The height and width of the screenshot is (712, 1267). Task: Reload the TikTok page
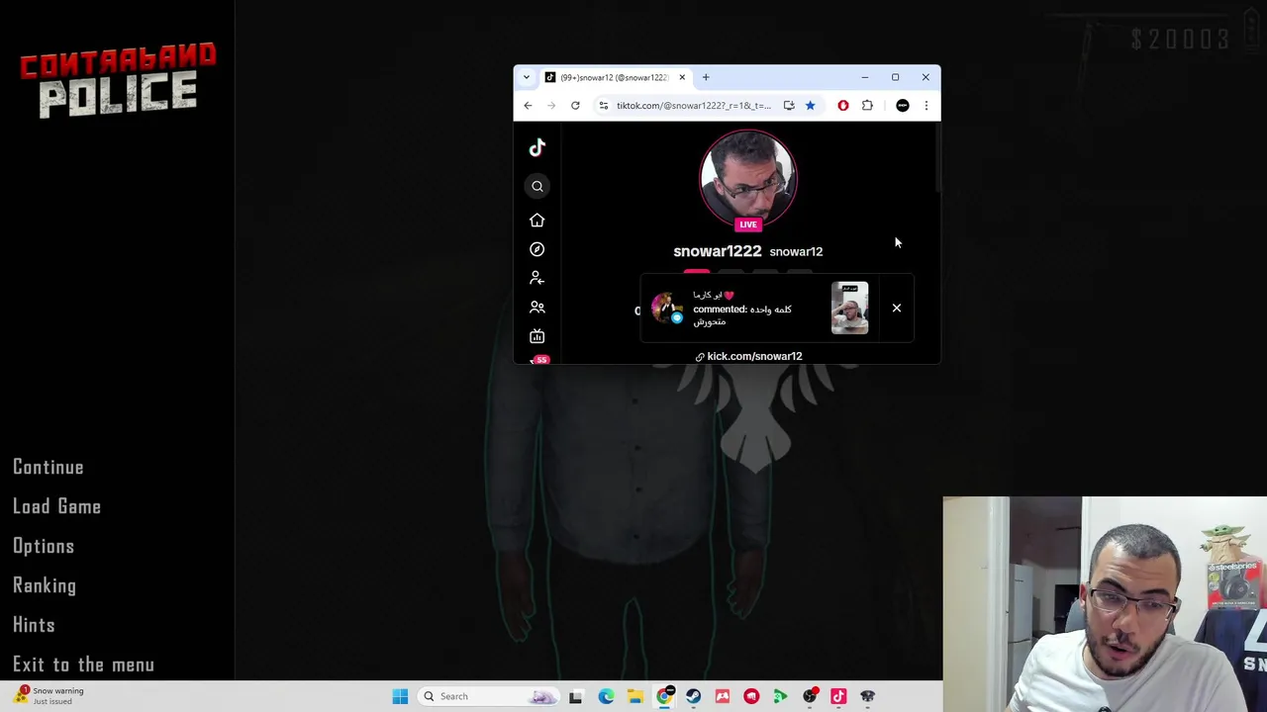coord(575,105)
